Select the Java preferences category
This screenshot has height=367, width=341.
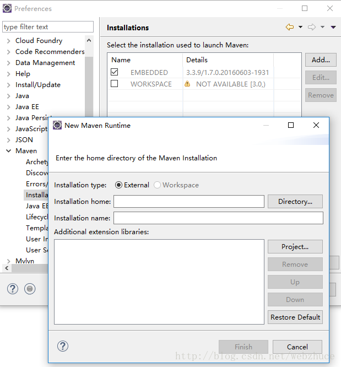[x=22, y=96]
